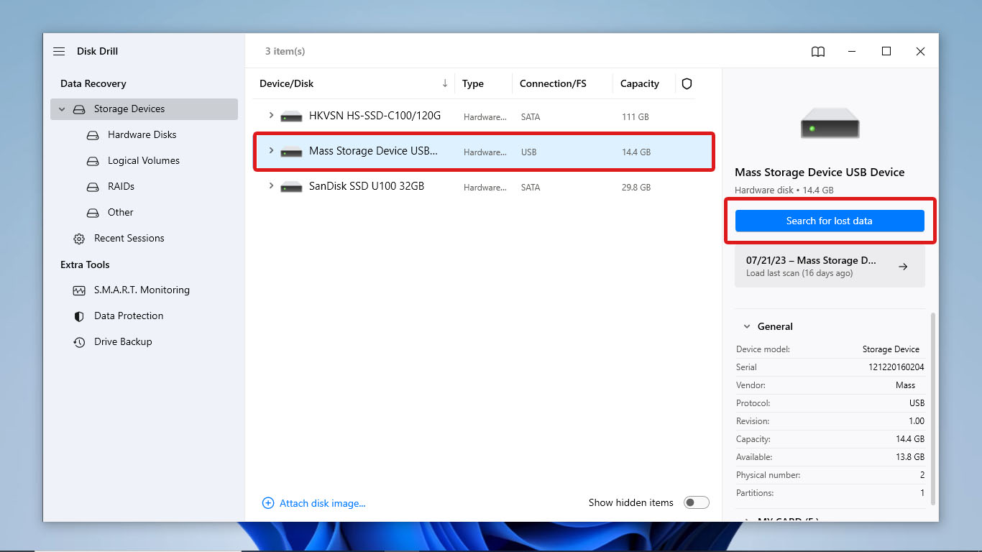Click the plus icon beside Attach disk image
Viewport: 982px width, 552px height.
click(268, 502)
